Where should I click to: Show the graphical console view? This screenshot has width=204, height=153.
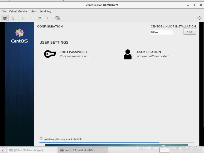coord(5,18)
